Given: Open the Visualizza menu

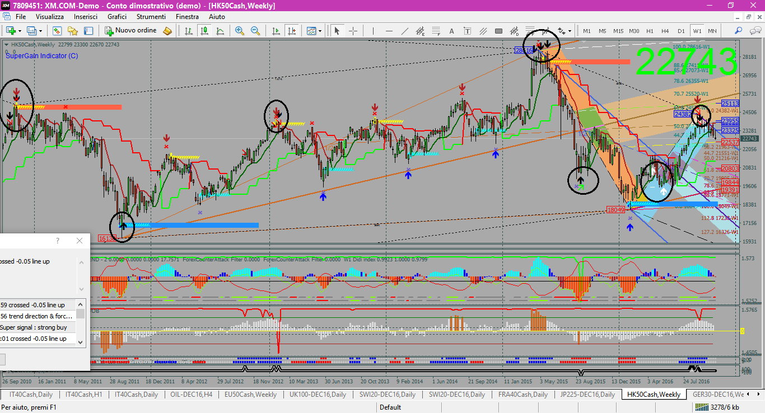Looking at the screenshot, I should (50, 17).
